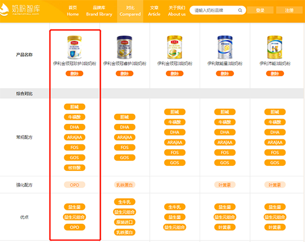Open the 伊利赋能星3段 blue can image
This screenshot has width=305, height=242.
tap(225, 47)
